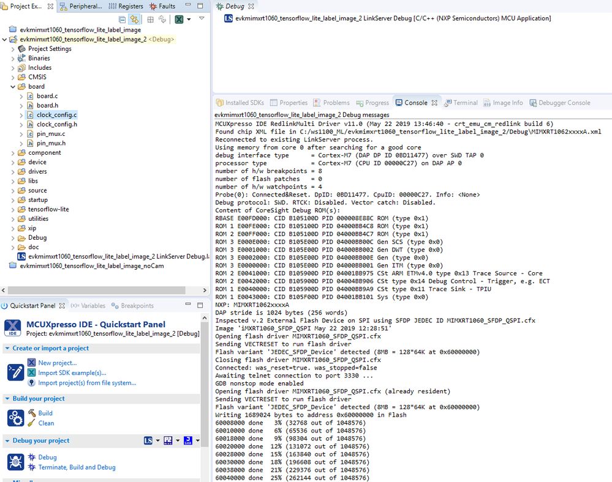Switch to Peripherals tab
Screen dimensions: 612x482
[x=81, y=6]
